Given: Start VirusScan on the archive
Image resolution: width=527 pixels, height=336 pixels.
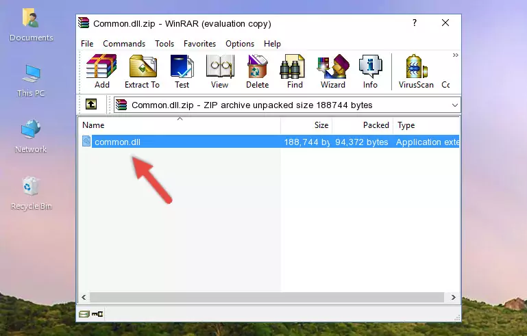Looking at the screenshot, I should pos(416,71).
